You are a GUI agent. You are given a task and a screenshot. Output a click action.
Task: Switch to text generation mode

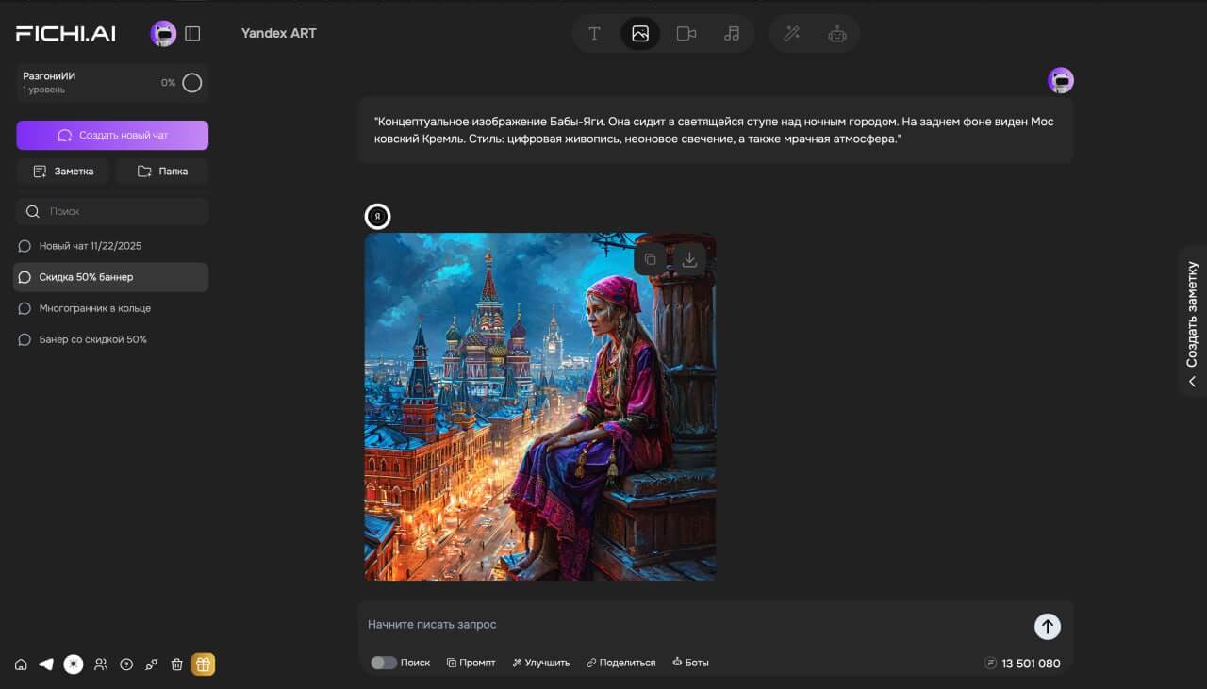tap(594, 34)
